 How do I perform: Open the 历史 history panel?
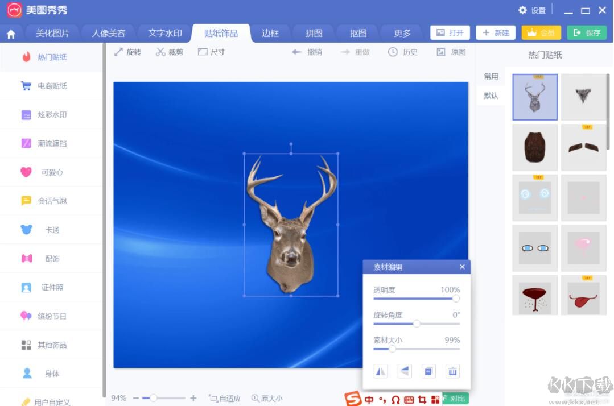point(403,52)
